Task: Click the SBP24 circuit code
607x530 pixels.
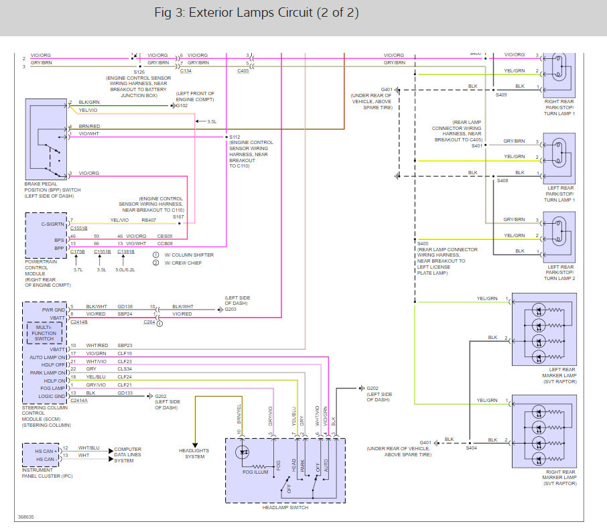Action: [125, 314]
